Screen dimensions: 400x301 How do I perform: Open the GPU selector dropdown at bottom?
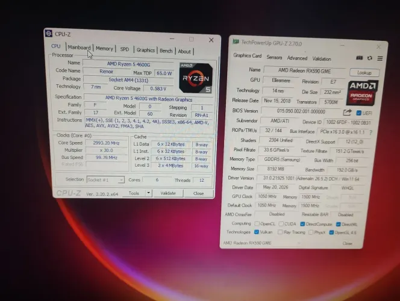(262, 243)
